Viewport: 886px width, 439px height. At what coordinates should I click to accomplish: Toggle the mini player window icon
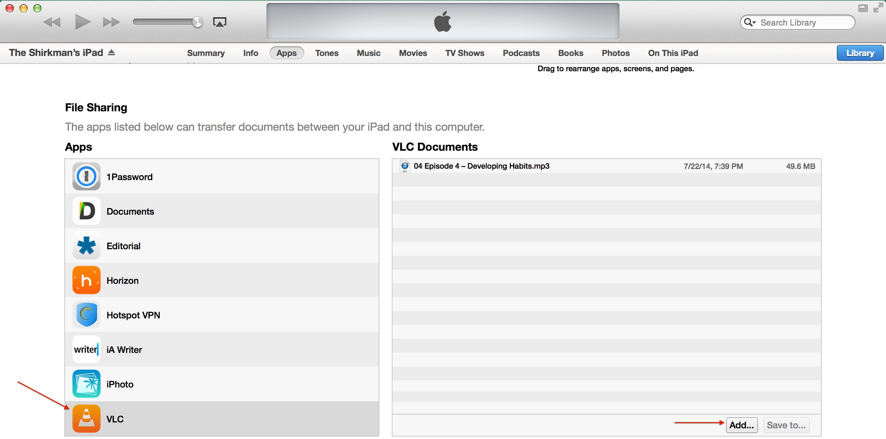point(863,8)
